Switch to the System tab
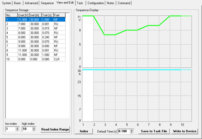This screenshot has width=202, height=139. (6, 3)
